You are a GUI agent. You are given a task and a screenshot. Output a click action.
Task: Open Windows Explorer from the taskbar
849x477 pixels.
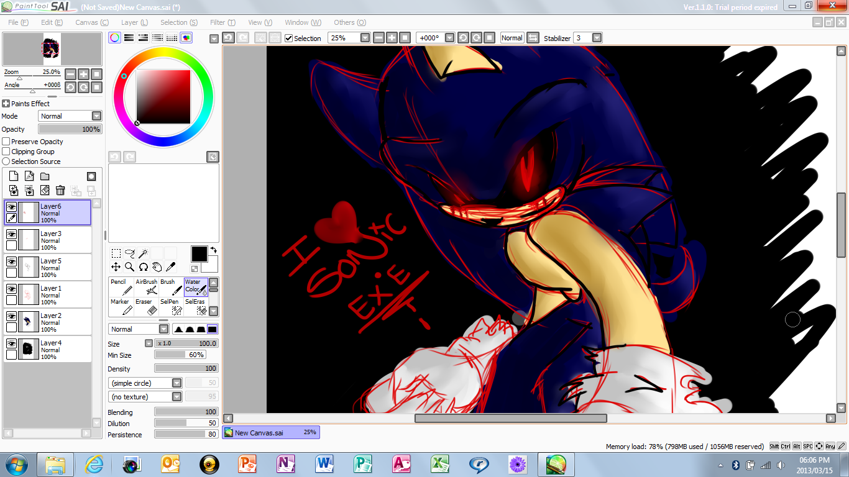[55, 465]
